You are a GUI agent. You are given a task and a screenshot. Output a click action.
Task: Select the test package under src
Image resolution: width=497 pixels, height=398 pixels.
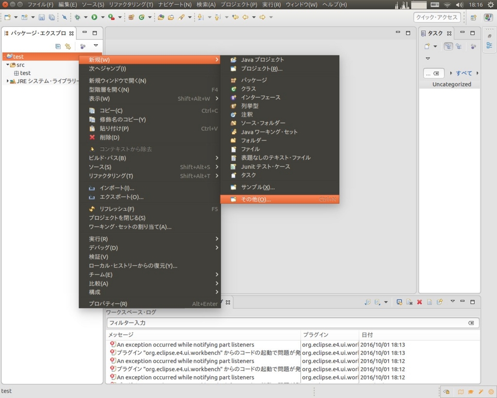(x=22, y=73)
